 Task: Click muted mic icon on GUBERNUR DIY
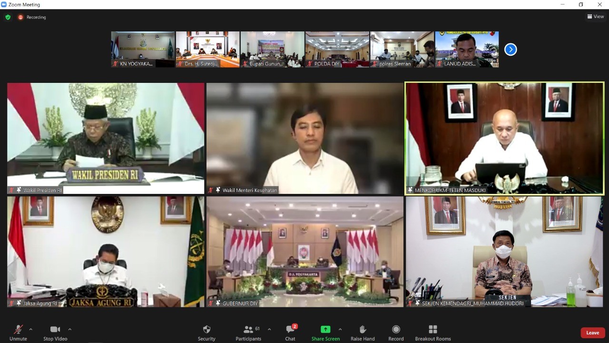coord(211,303)
